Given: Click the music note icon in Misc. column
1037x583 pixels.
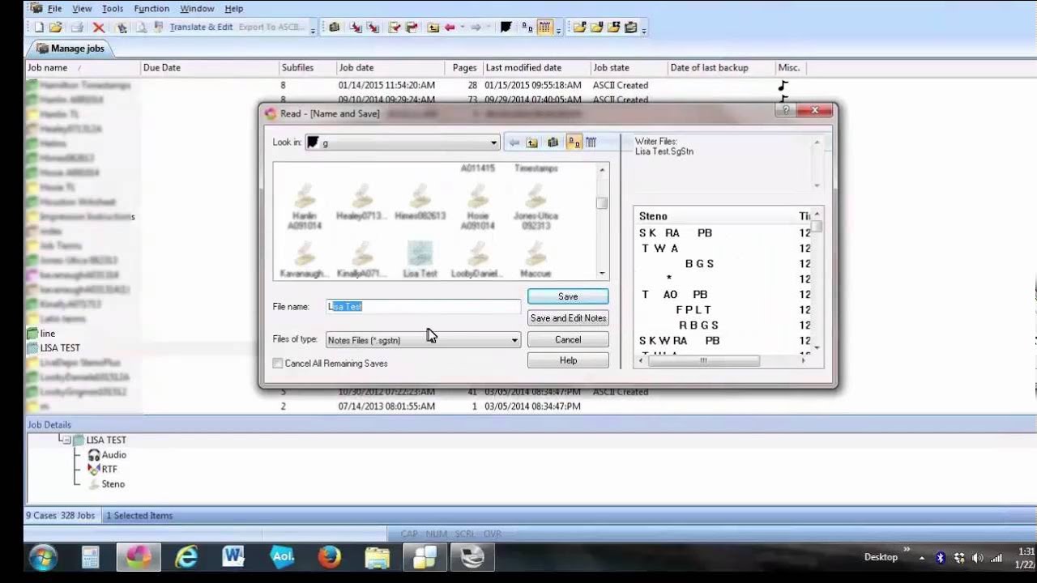Looking at the screenshot, I should (783, 85).
